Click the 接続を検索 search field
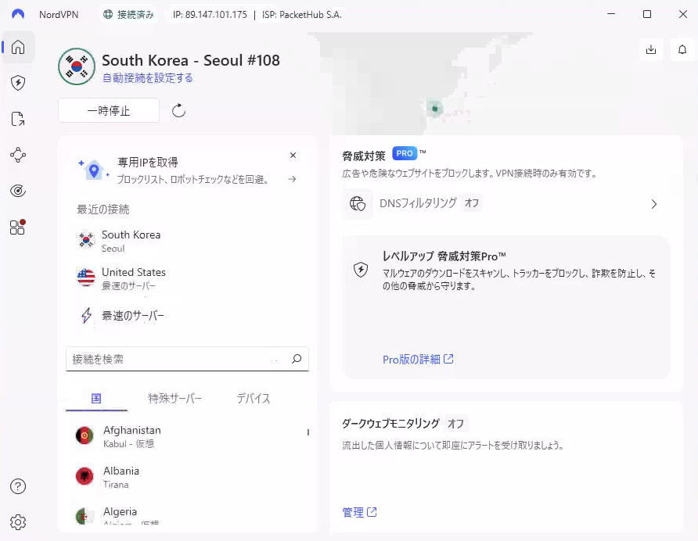This screenshot has width=698, height=541. pos(178,360)
